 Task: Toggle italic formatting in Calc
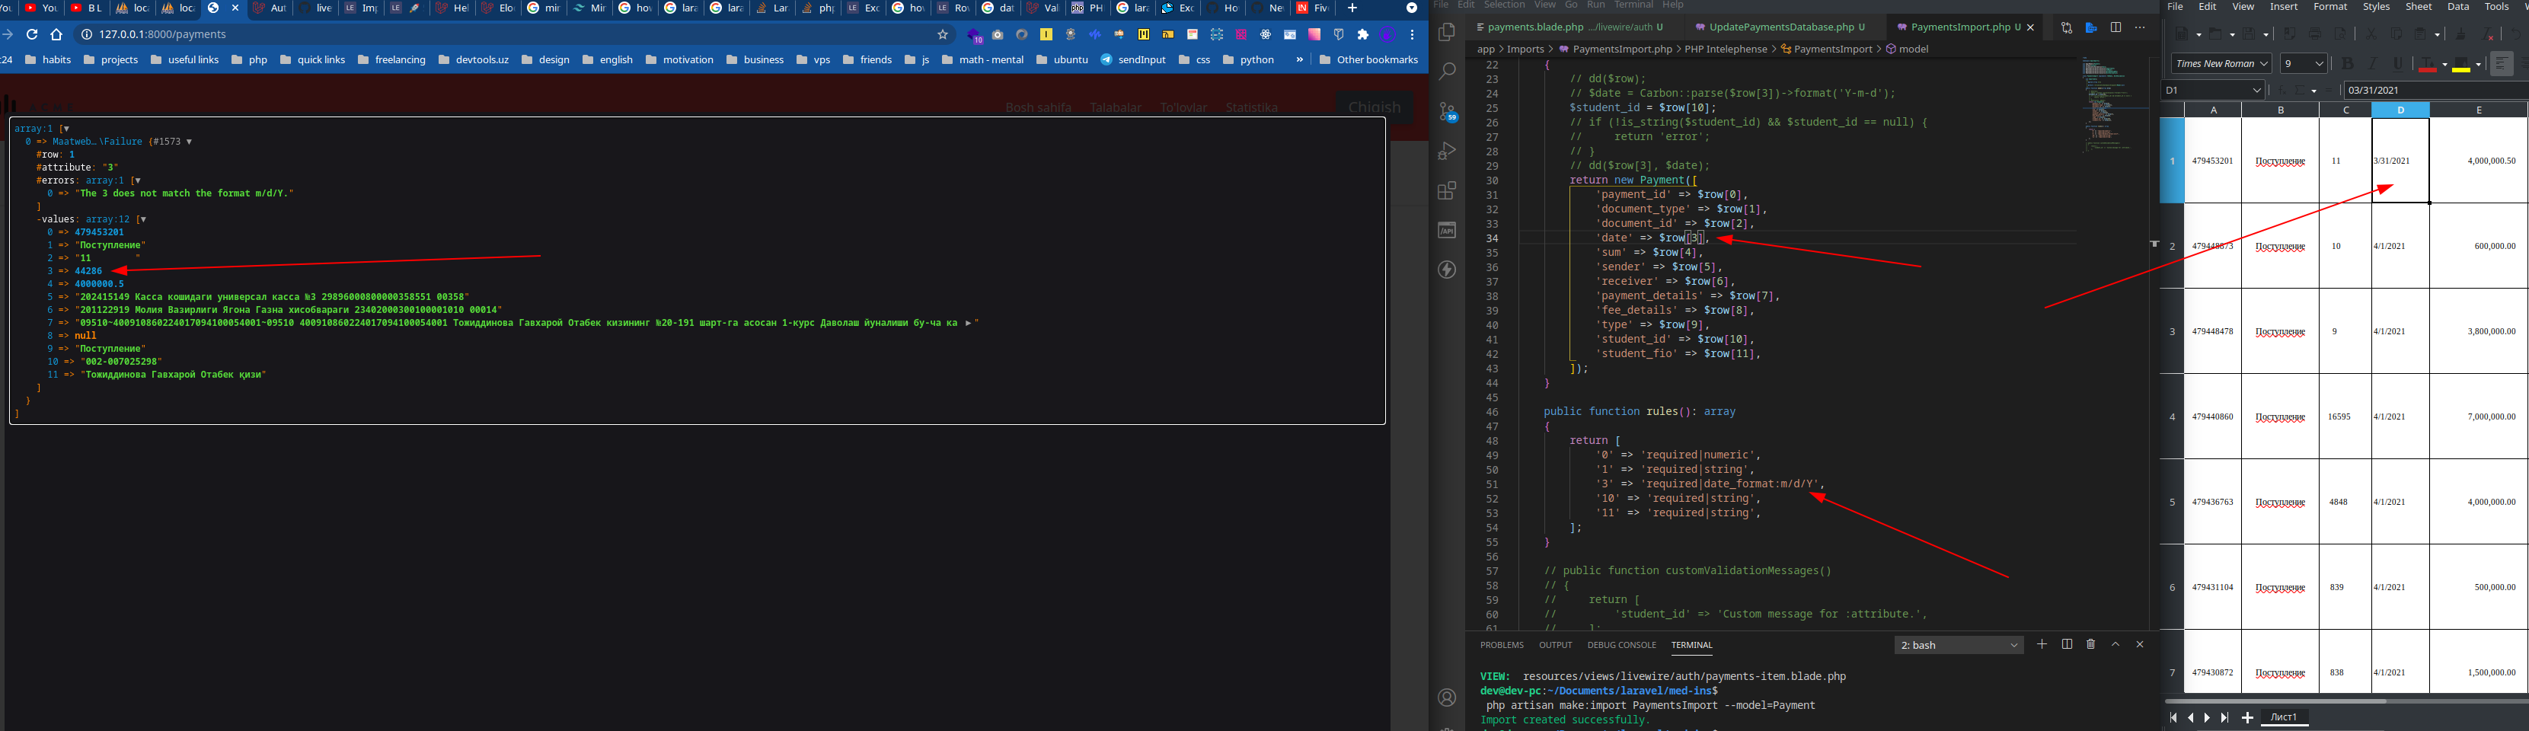[x=2373, y=65]
